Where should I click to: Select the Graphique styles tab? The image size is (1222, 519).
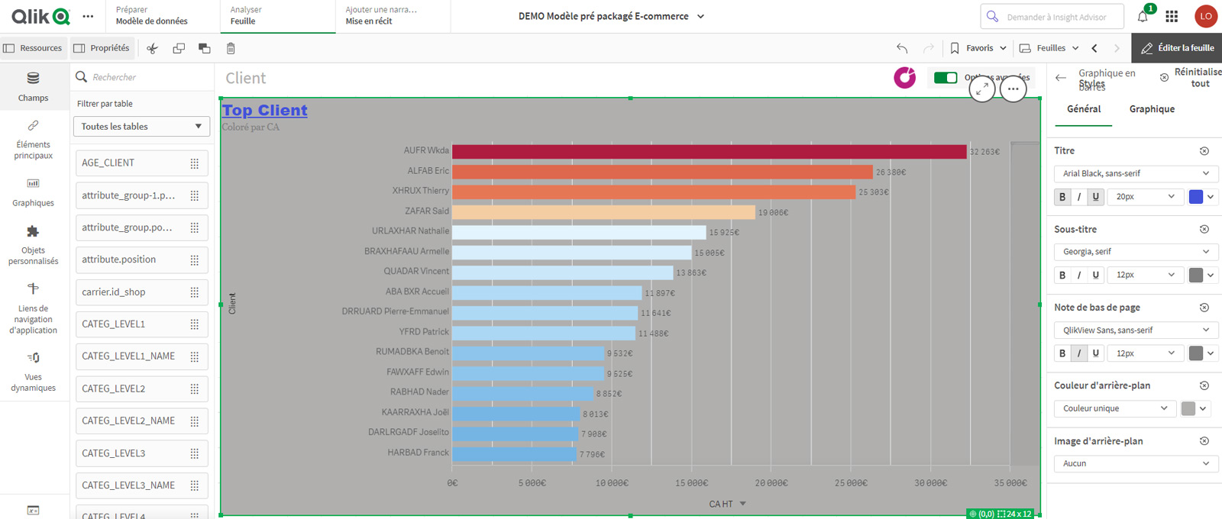(x=1152, y=109)
